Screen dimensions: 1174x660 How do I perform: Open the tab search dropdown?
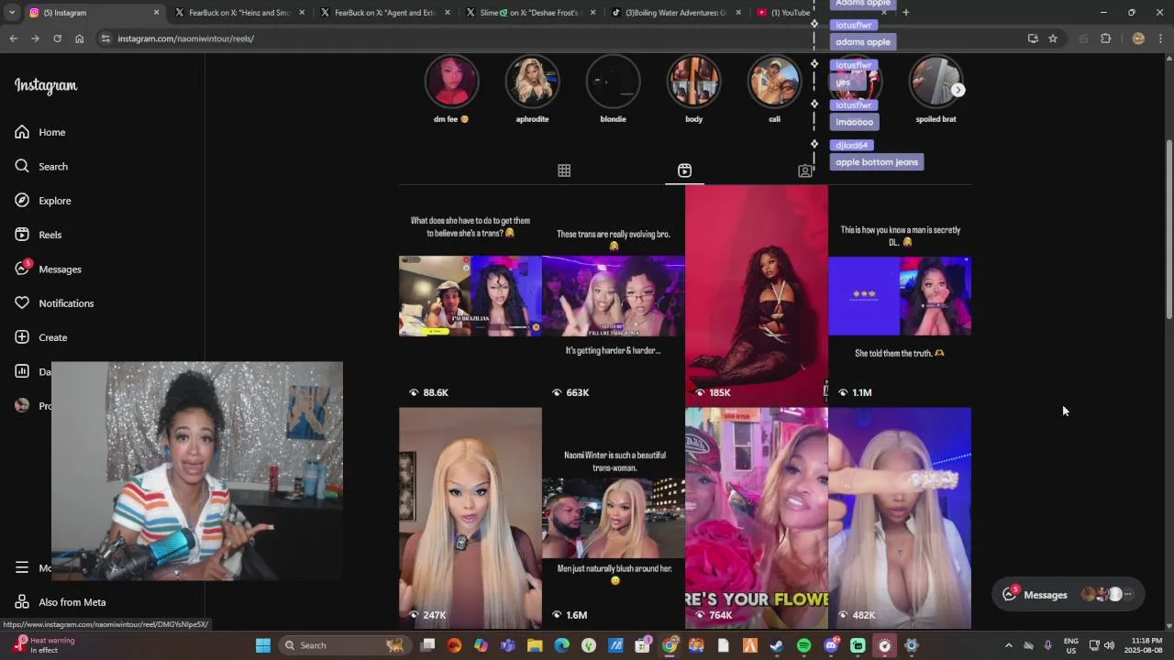pos(11,13)
